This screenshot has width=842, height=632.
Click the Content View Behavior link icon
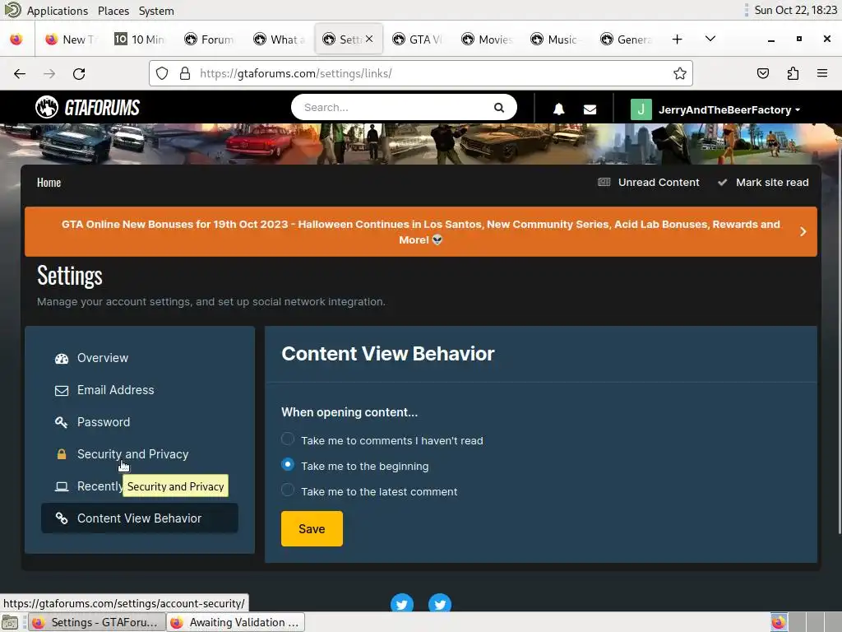click(x=62, y=518)
